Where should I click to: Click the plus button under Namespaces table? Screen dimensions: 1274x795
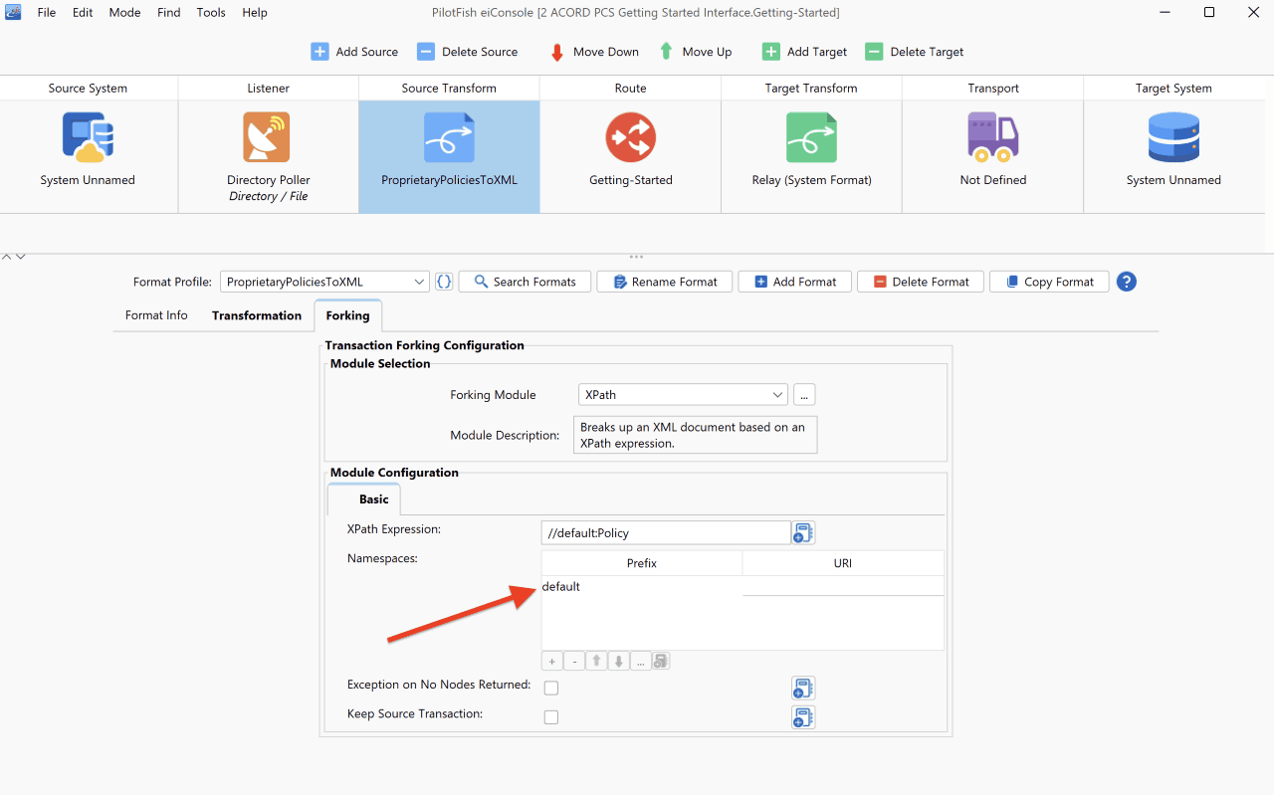(x=551, y=661)
